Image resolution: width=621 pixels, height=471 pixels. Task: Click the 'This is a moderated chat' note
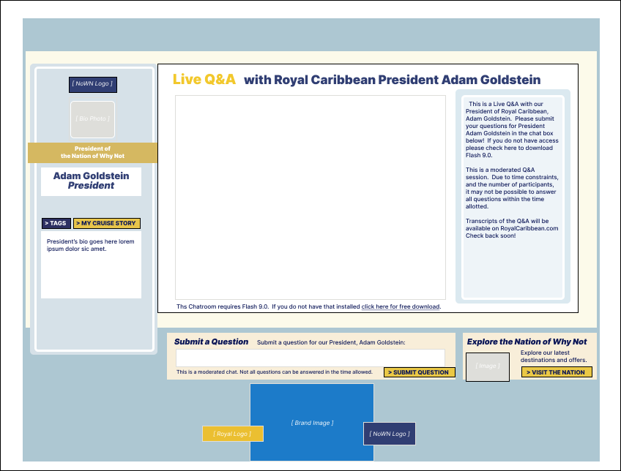pos(275,372)
